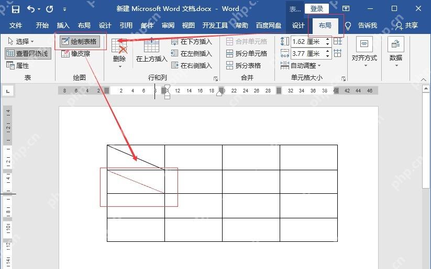Decrease row height with down spinner
431x269 pixels.
tap(328, 44)
